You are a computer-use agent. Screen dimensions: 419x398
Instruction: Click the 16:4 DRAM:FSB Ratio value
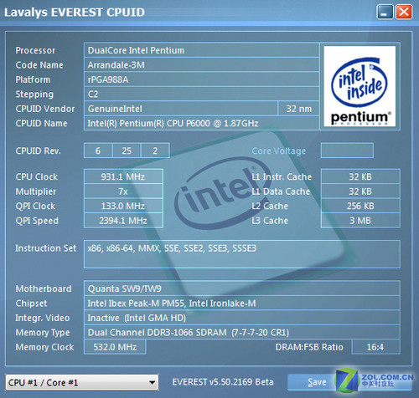(x=375, y=347)
